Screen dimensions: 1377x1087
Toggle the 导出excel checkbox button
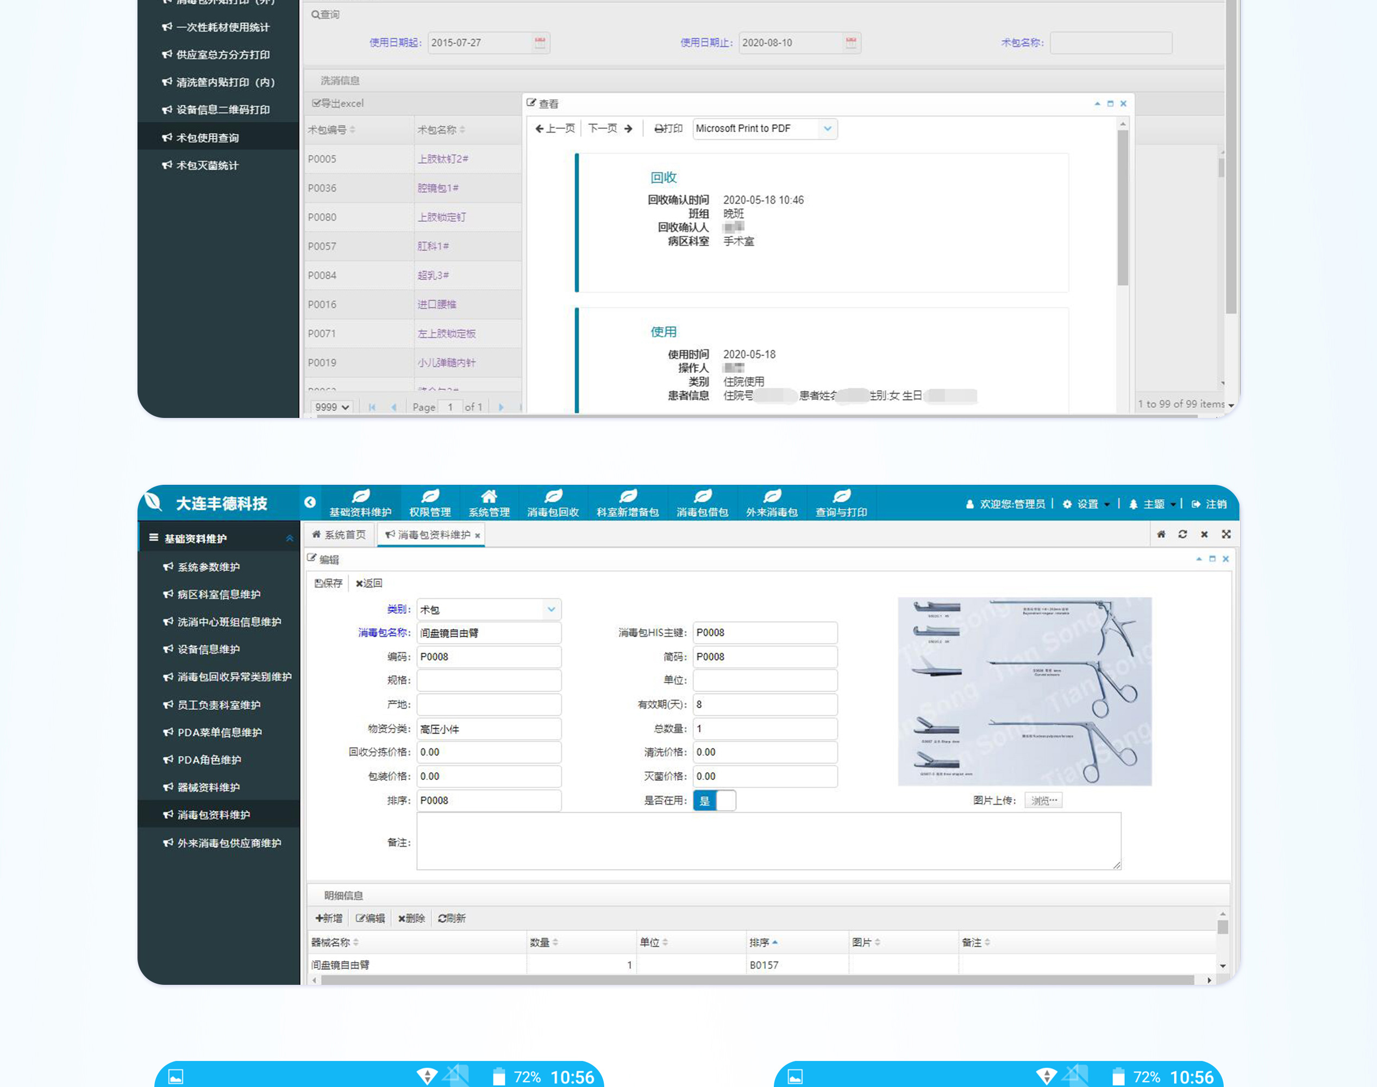338,103
